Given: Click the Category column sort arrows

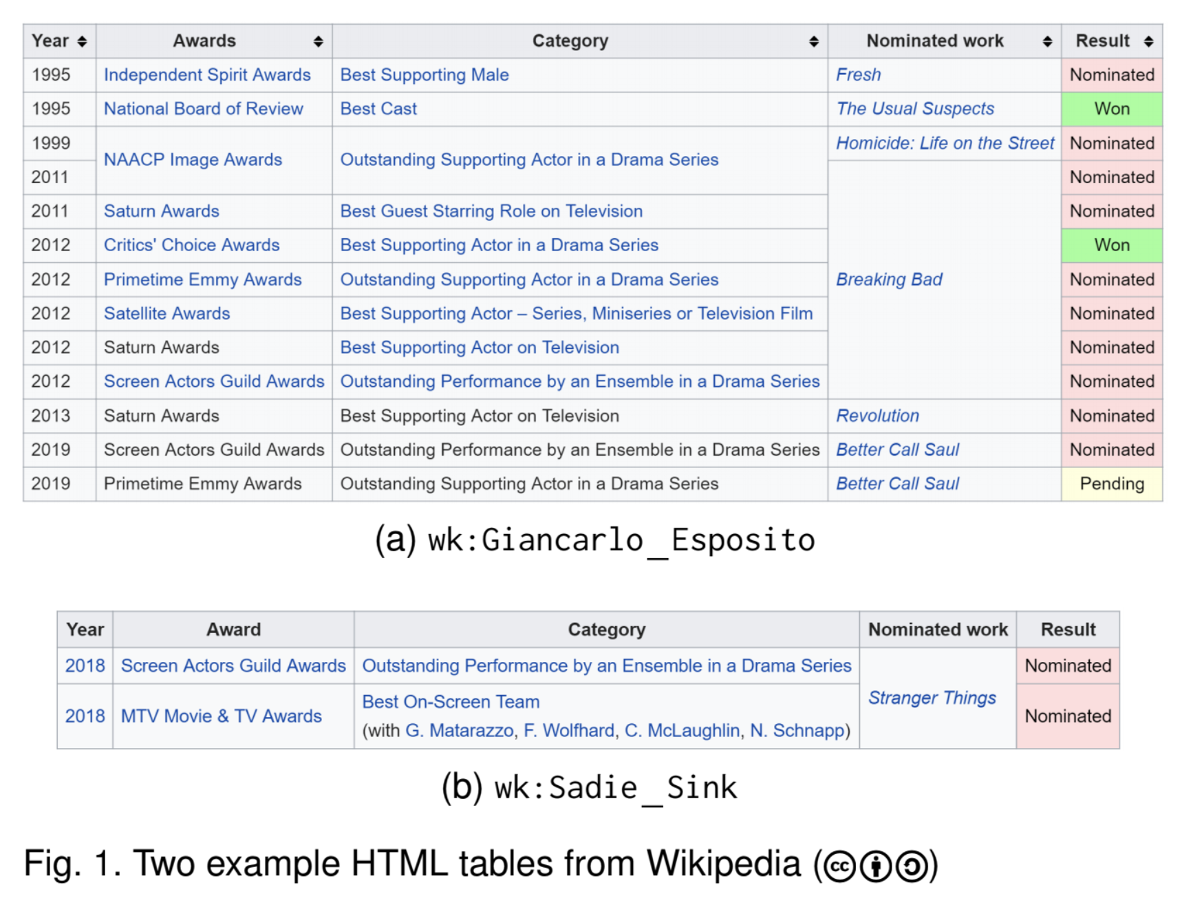Looking at the screenshot, I should tap(814, 41).
